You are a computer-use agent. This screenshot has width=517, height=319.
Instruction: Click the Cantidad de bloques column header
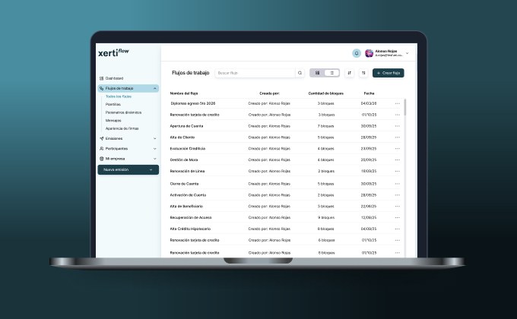(325, 93)
